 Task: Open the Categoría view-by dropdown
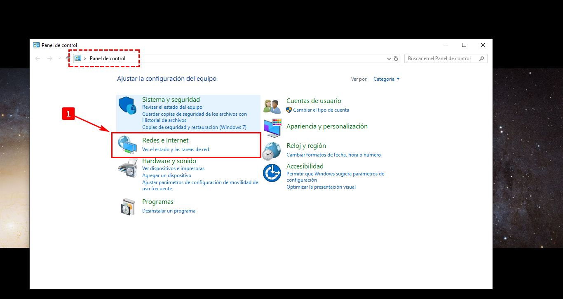click(x=386, y=79)
